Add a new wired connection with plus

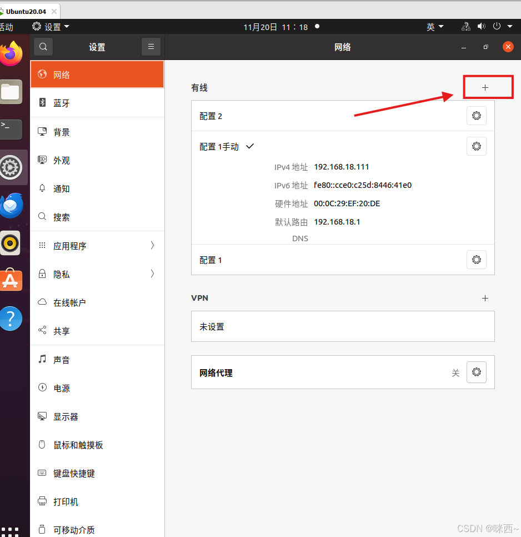coord(485,88)
